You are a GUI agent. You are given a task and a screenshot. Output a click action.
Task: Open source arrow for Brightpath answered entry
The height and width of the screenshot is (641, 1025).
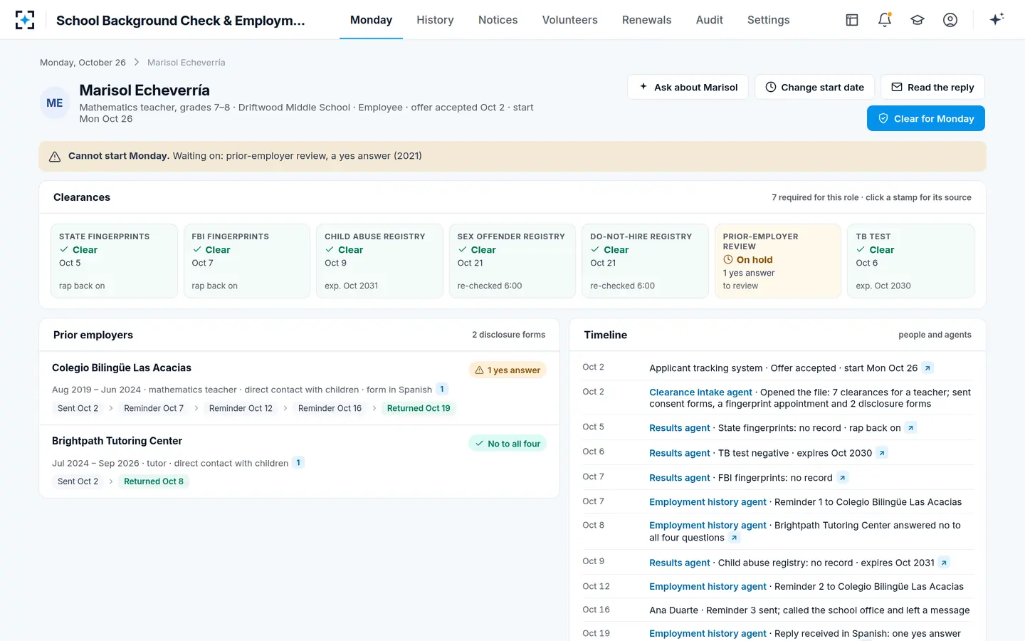tap(735, 538)
